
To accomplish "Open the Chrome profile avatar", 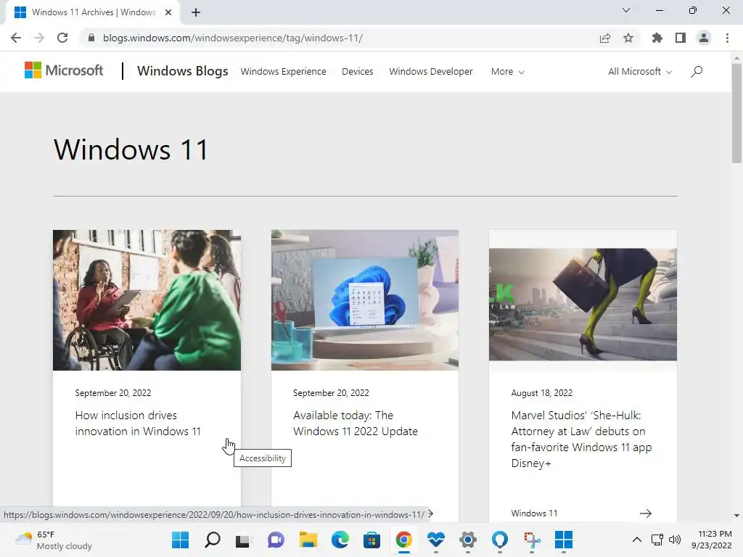I will coord(704,38).
